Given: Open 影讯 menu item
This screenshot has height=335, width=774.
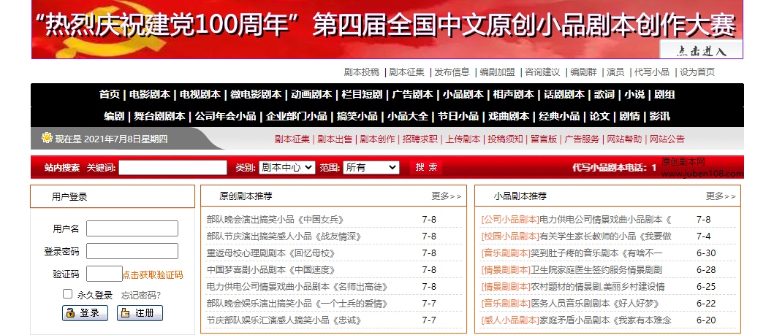Looking at the screenshot, I should (659, 116).
